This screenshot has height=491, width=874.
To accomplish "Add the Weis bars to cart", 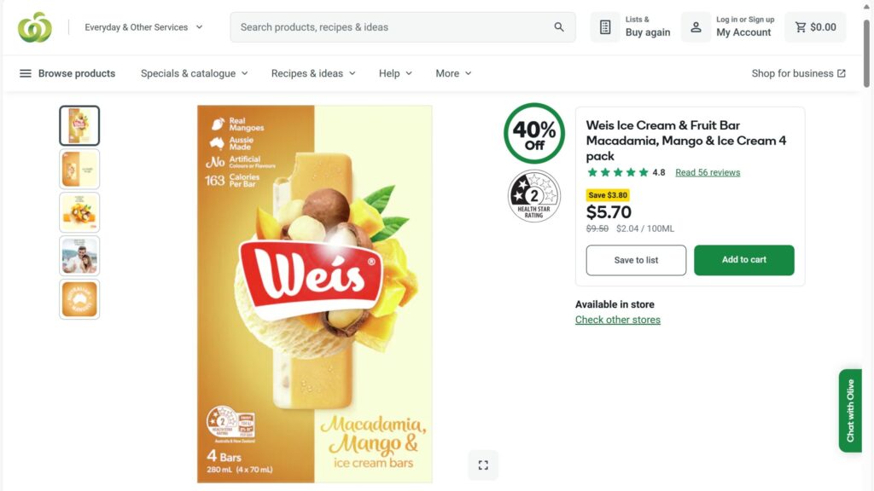I will coord(743,260).
